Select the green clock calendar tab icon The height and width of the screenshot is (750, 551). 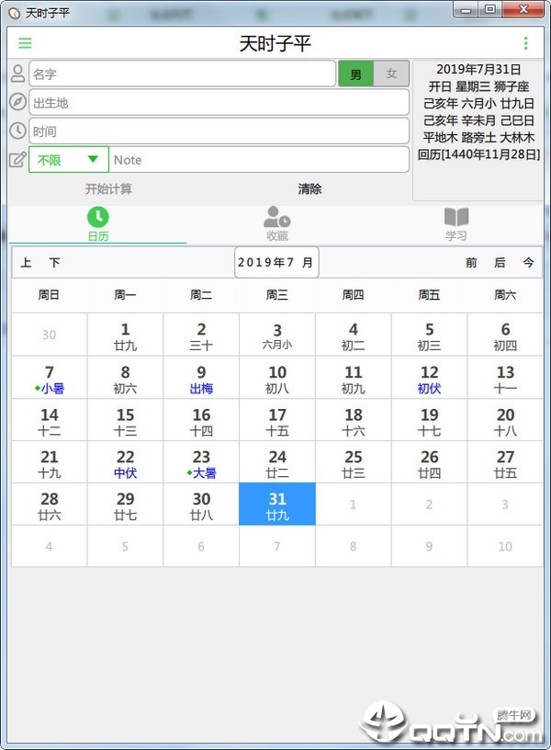point(98,217)
